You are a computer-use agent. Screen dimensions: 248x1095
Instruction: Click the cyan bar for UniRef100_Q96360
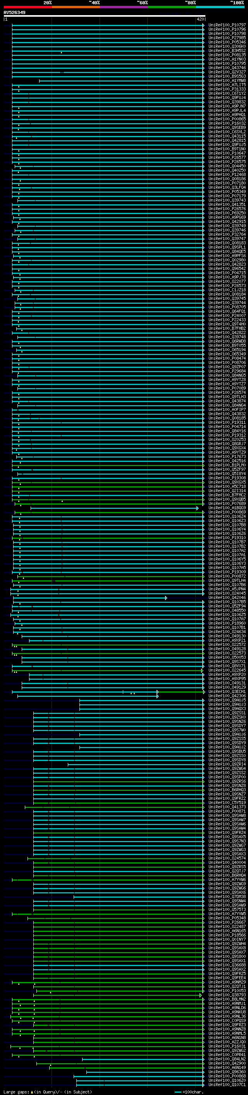click(144, 1072)
